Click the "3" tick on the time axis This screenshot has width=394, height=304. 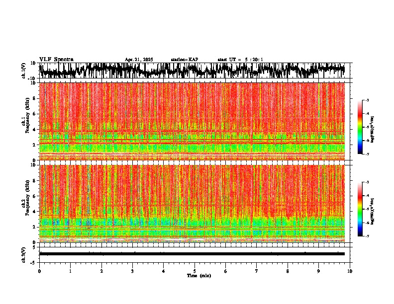[x=132, y=271]
